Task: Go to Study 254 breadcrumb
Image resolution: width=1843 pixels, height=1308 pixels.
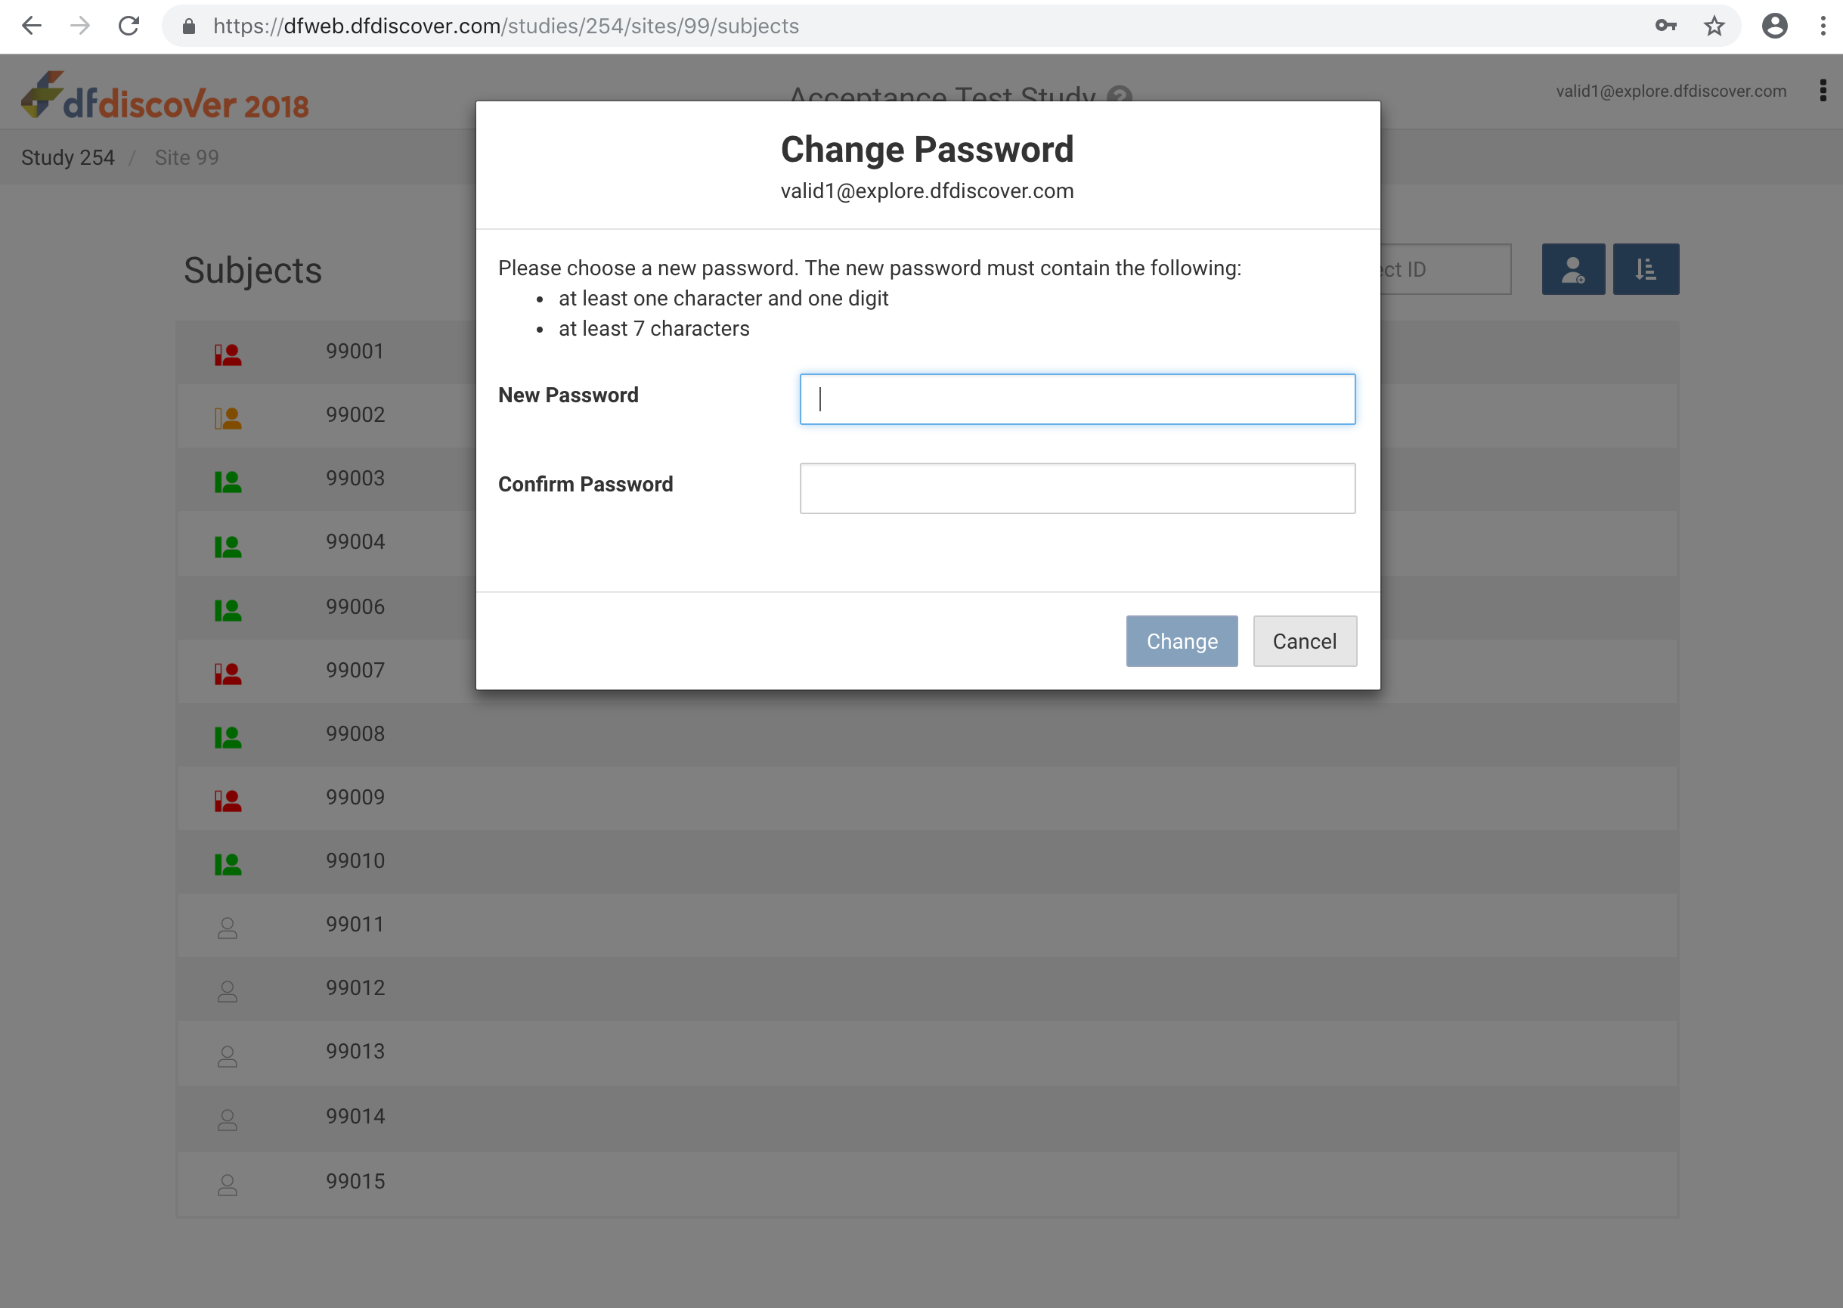Action: tap(67, 158)
